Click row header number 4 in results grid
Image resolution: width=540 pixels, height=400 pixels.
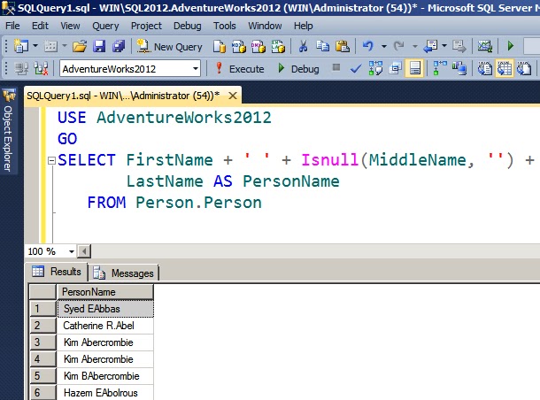pos(42,359)
